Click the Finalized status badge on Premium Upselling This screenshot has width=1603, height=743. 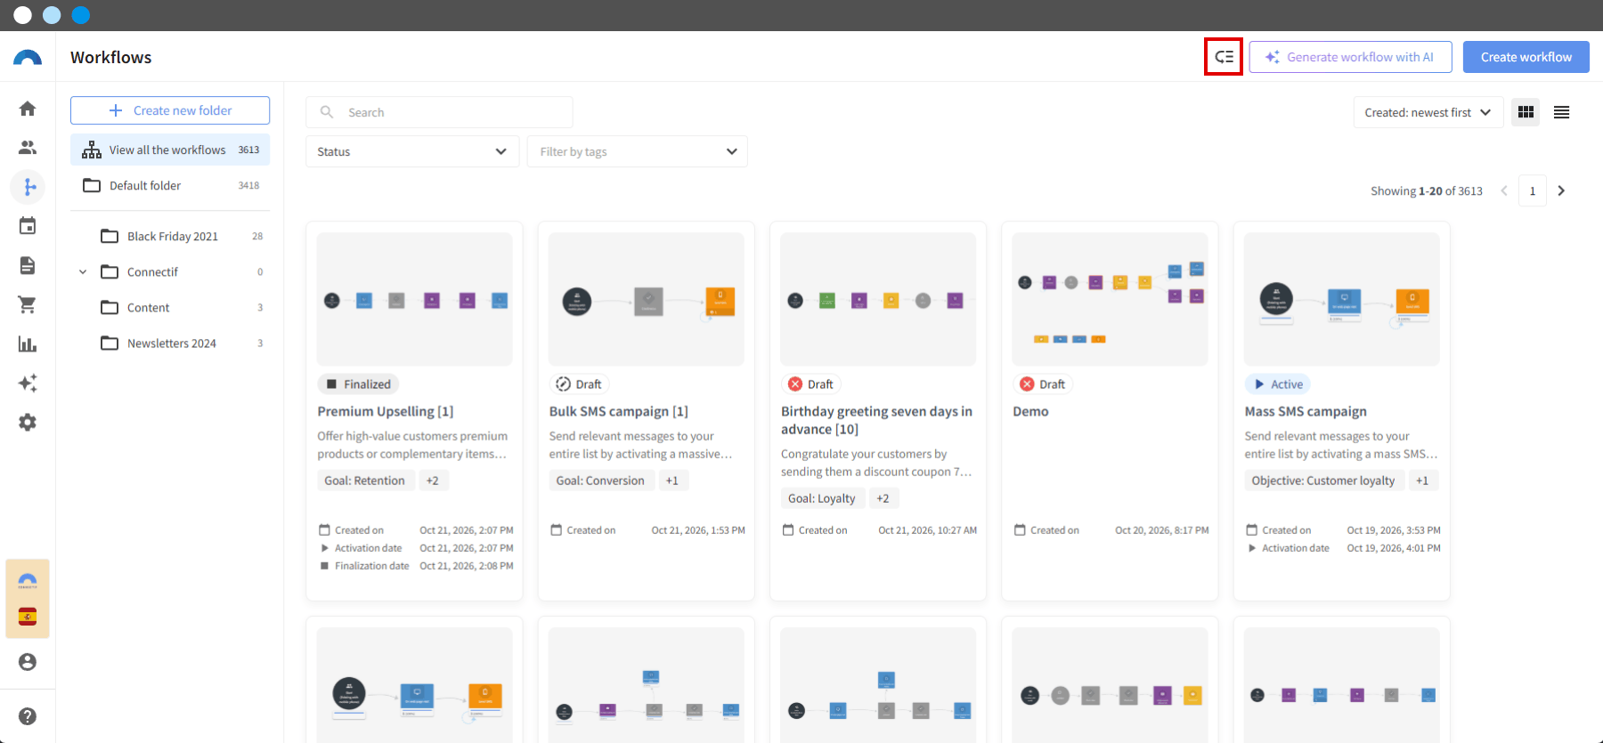pyautogui.click(x=358, y=384)
